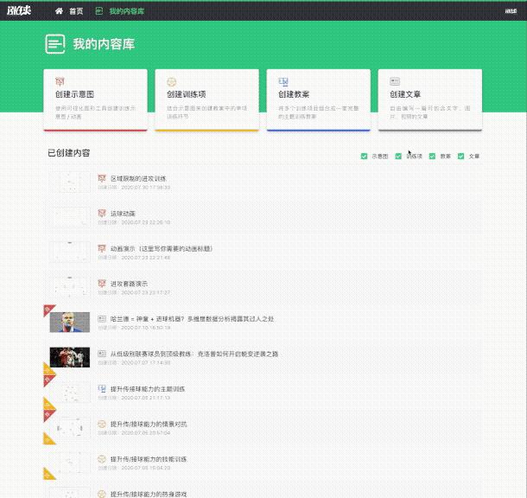The height and width of the screenshot is (498, 527).
Task: Open the 运球动画 item
Action: [x=123, y=214]
